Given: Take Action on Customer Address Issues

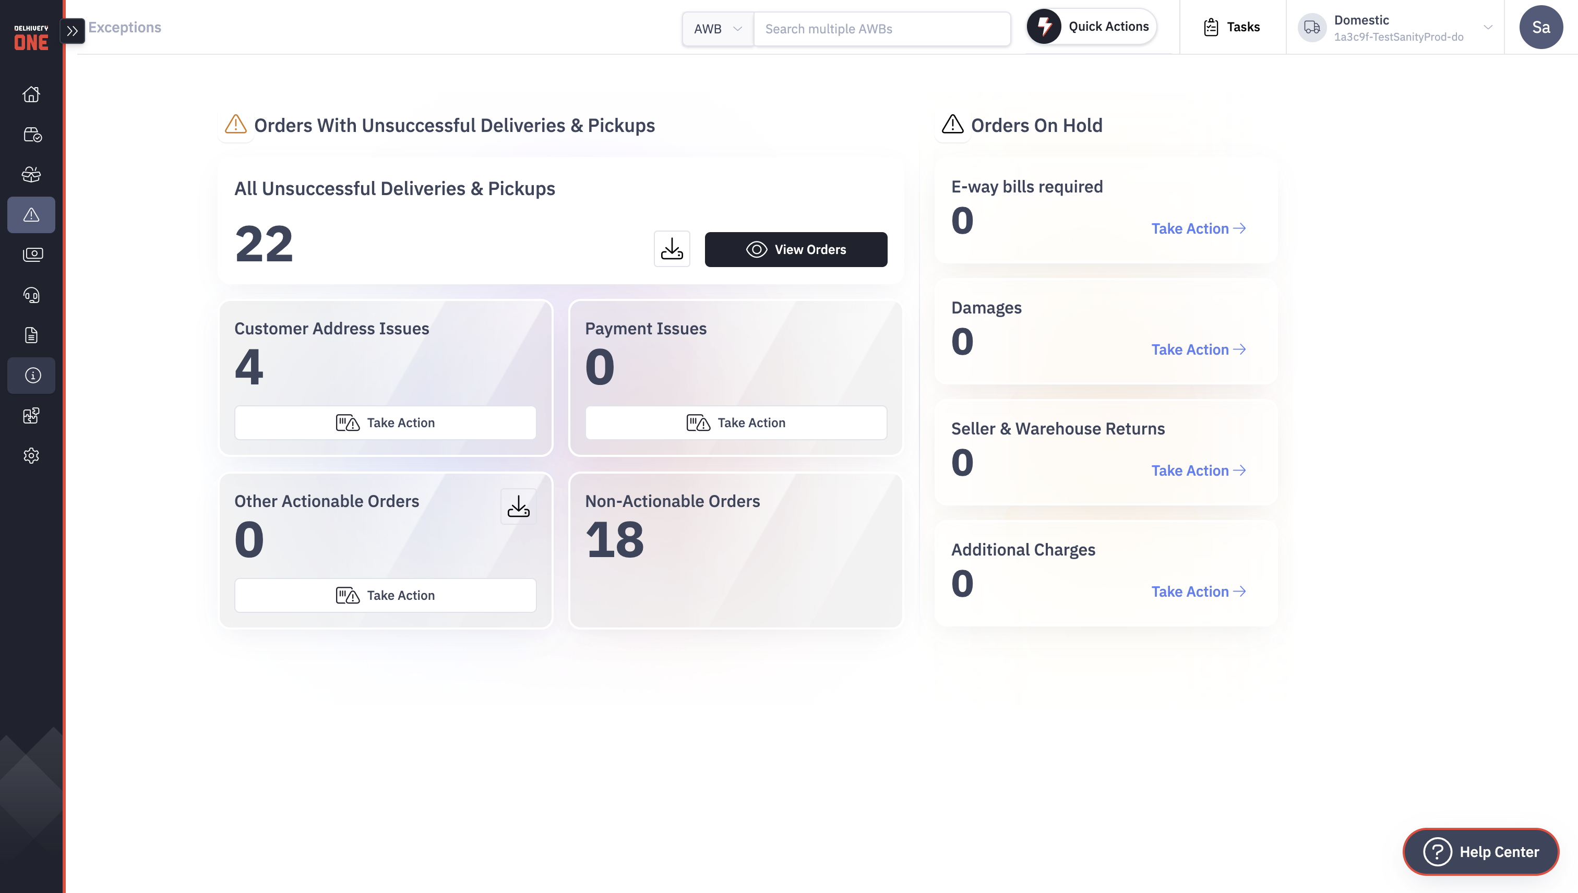Looking at the screenshot, I should (385, 423).
